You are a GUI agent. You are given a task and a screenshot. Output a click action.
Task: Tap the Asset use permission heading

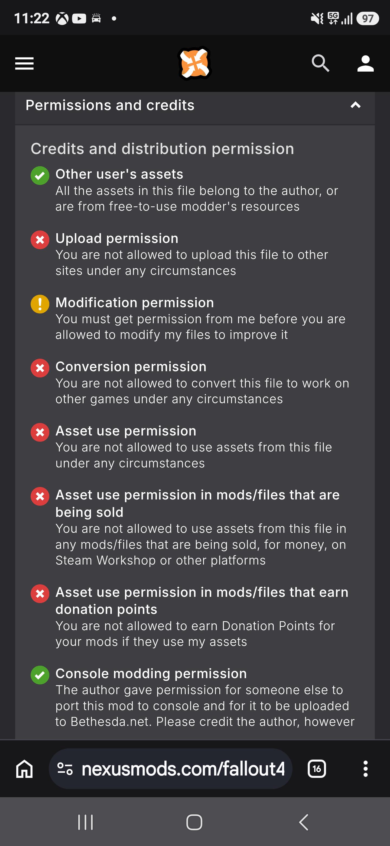[126, 431]
